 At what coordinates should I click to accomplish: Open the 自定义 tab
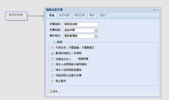point(103,15)
